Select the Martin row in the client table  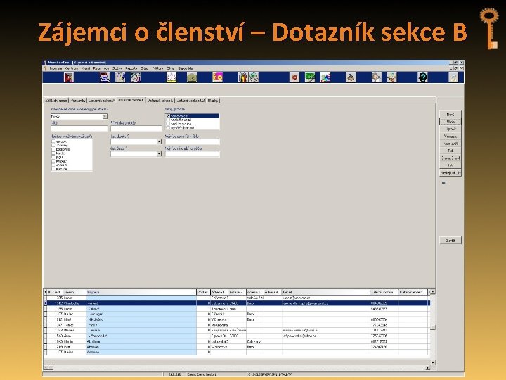237,341
